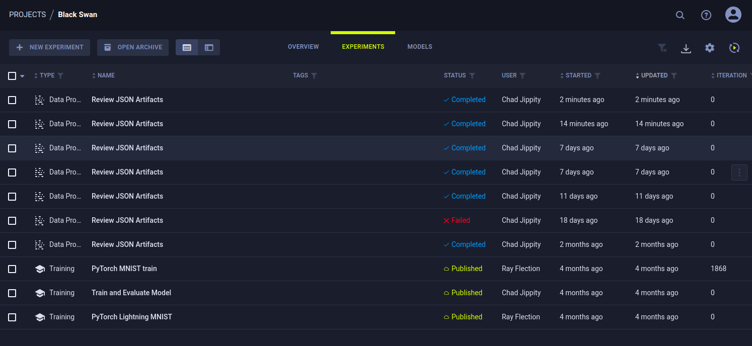Select the table view layout icon

(x=187, y=47)
